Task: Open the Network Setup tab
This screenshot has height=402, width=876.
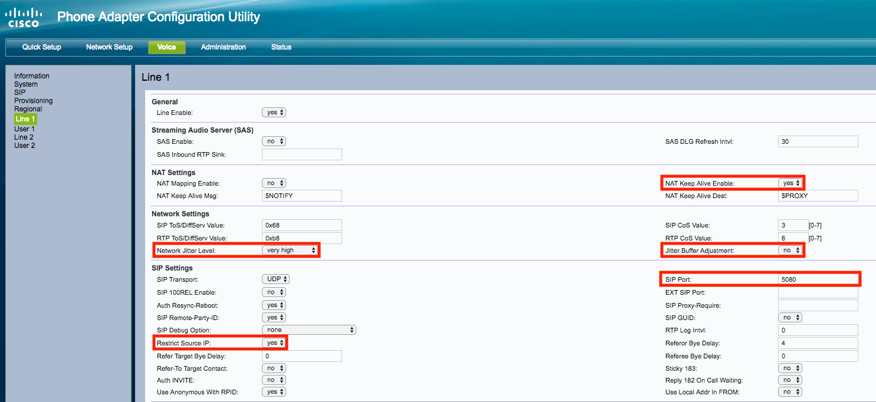Action: 109,47
